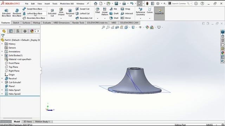Click the Save icon
Viewport: 225px width, 126px height.
[116, 3]
